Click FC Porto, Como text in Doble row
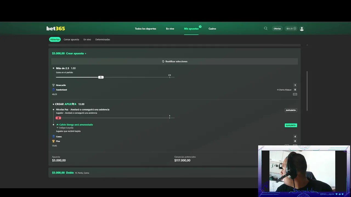The image size is (351, 197). [x=82, y=173]
